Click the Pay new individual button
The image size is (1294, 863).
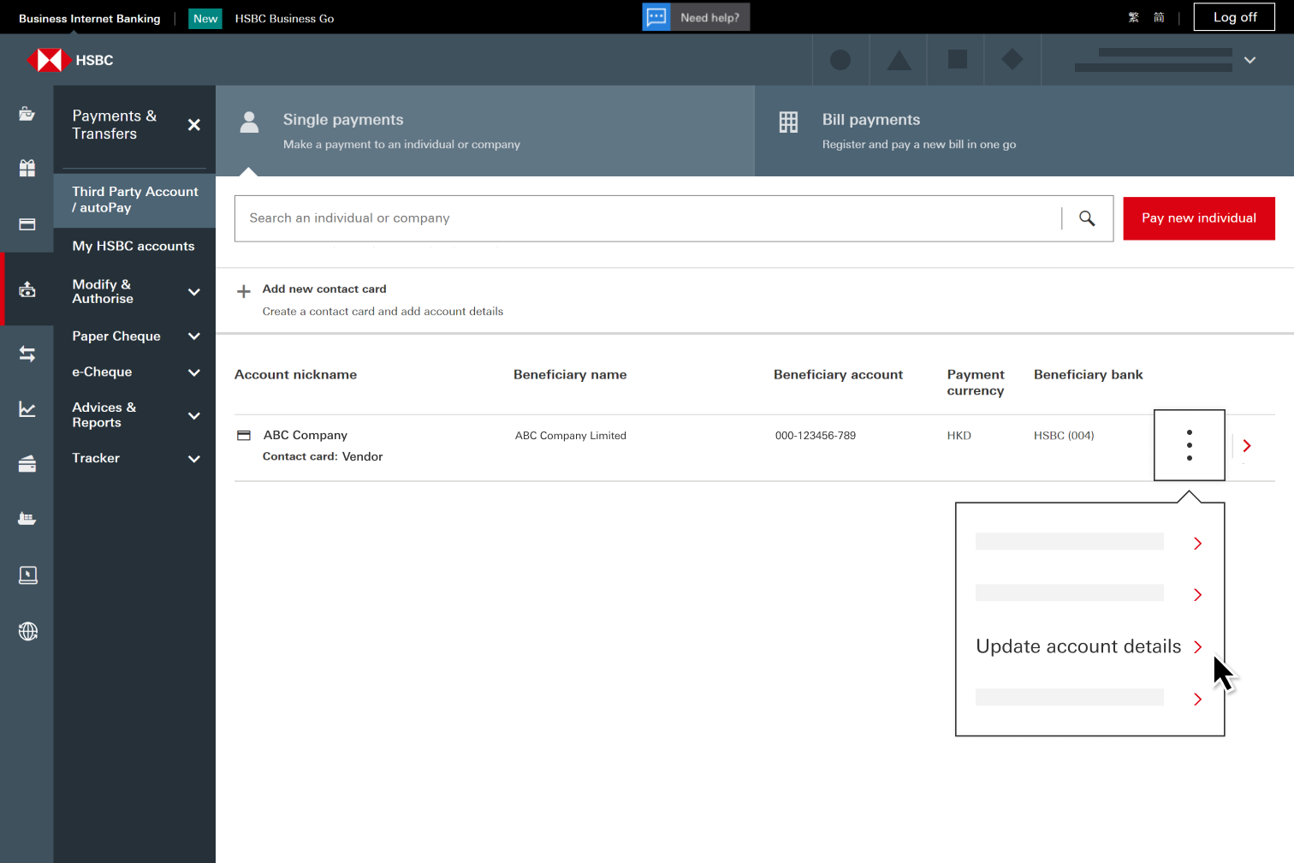(1198, 218)
